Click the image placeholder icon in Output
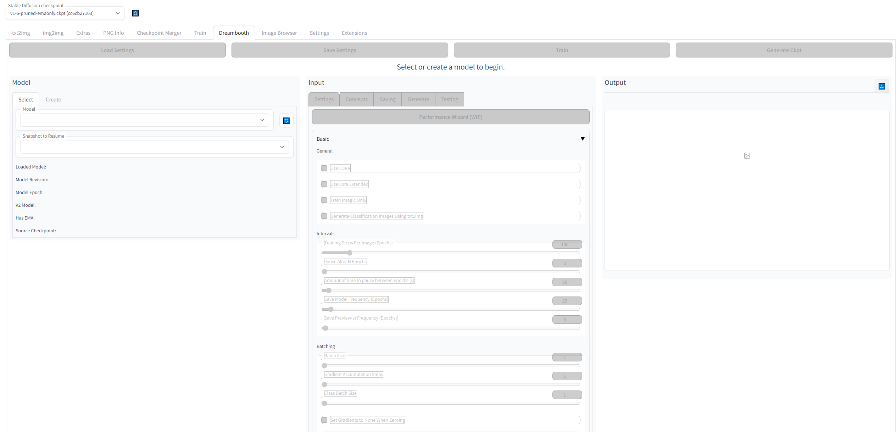The width and height of the screenshot is (896, 432). point(747,156)
